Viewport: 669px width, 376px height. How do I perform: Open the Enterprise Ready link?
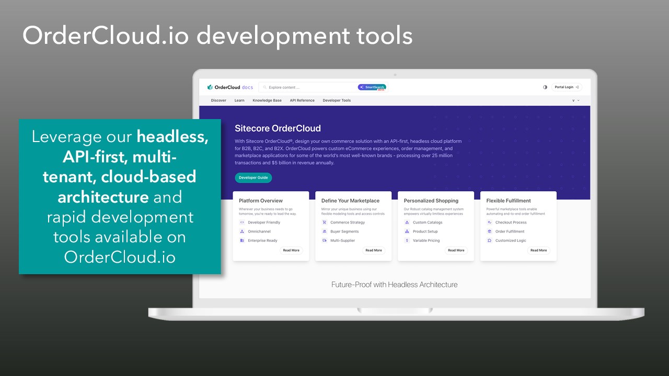pyautogui.click(x=262, y=241)
